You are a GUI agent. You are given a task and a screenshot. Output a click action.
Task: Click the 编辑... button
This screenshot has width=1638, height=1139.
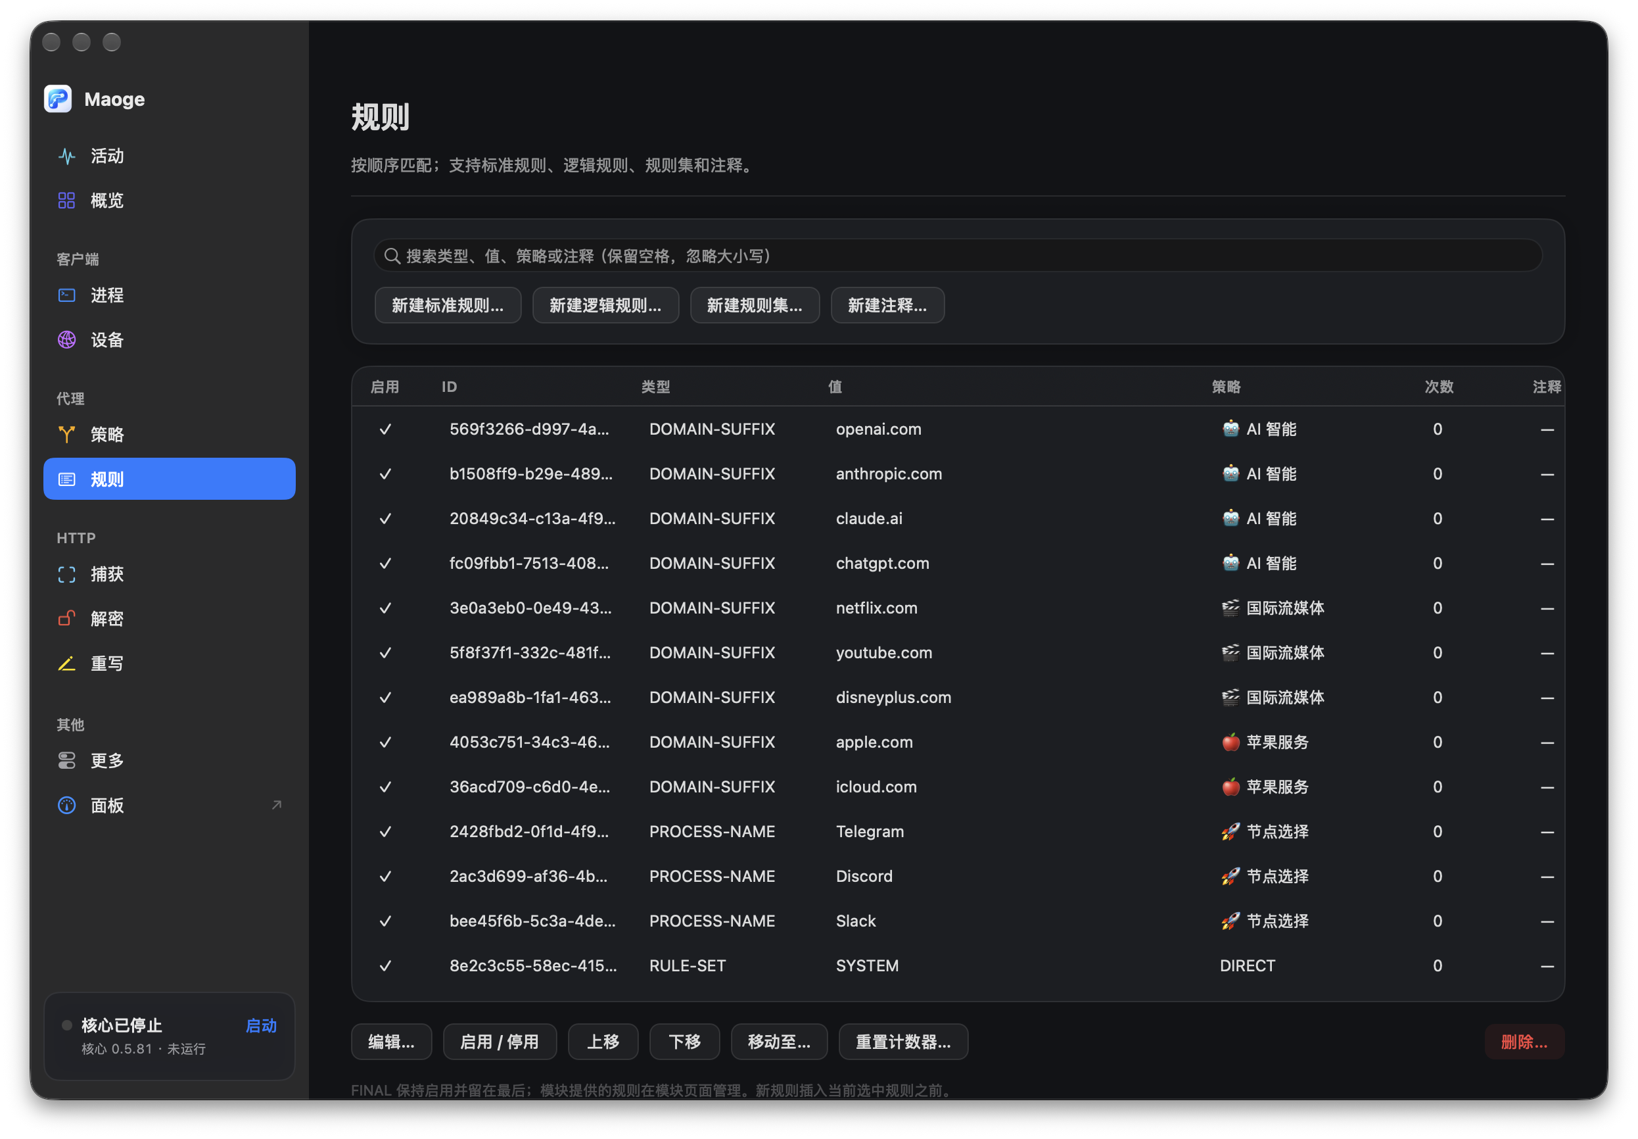pos(391,1041)
